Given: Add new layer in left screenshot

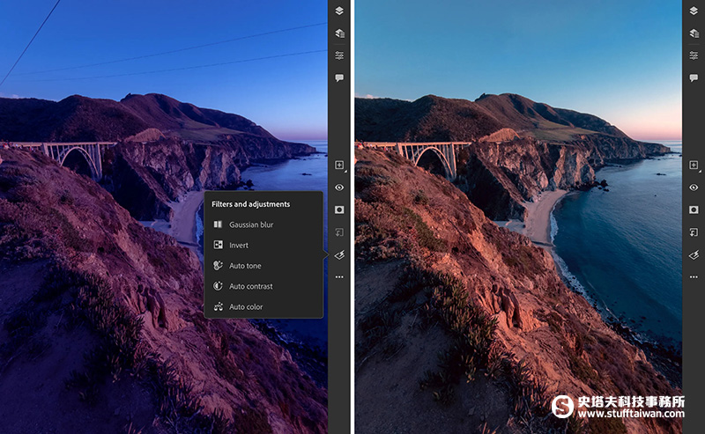Looking at the screenshot, I should pyautogui.click(x=339, y=165).
